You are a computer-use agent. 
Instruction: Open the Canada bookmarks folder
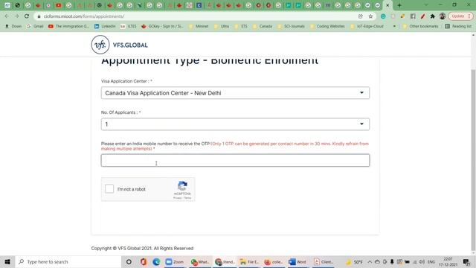(x=263, y=27)
